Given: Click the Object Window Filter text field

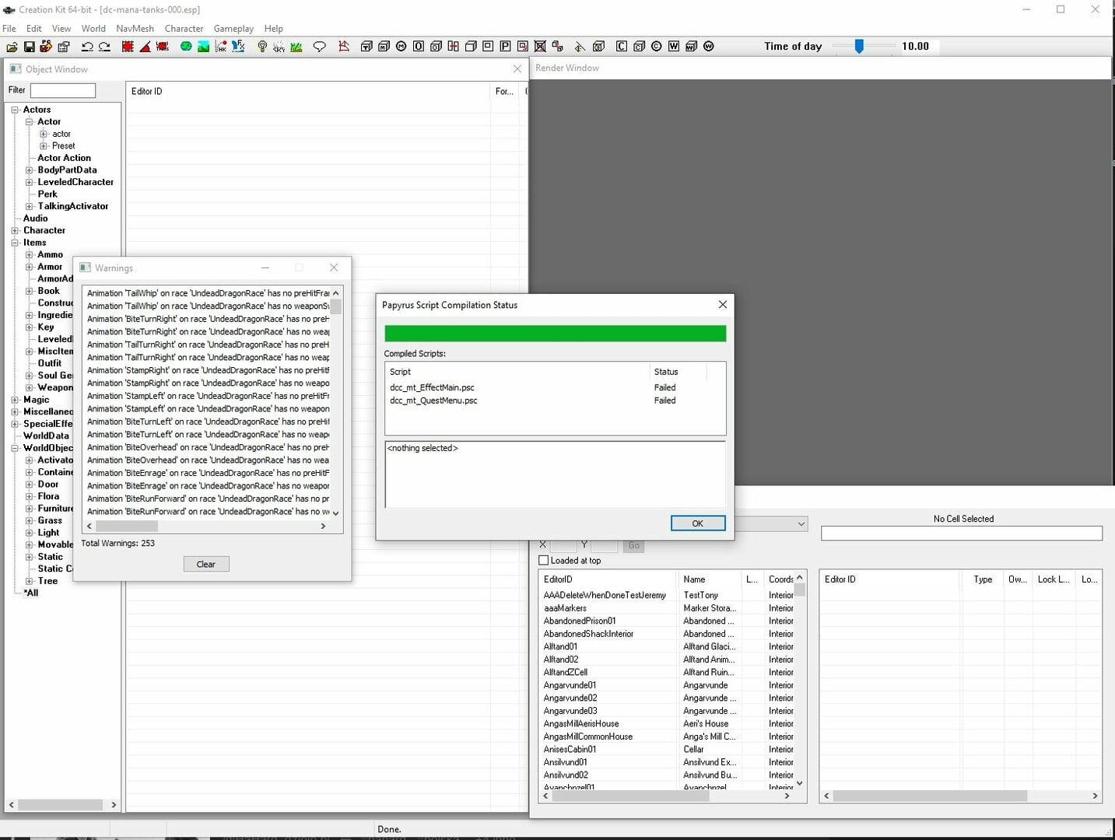Looking at the screenshot, I should pos(63,91).
